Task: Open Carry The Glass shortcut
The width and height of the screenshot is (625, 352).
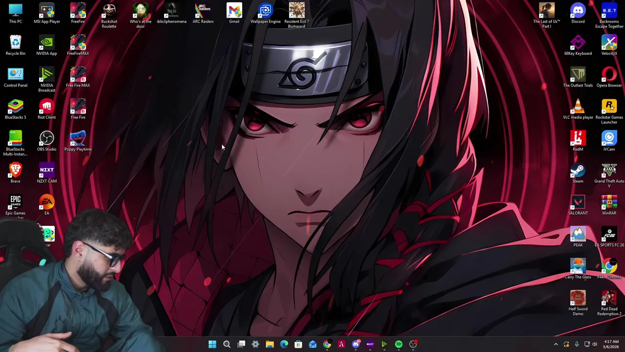Action: [578, 268]
